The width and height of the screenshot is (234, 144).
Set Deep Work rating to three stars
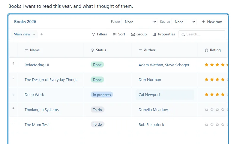click(217, 94)
